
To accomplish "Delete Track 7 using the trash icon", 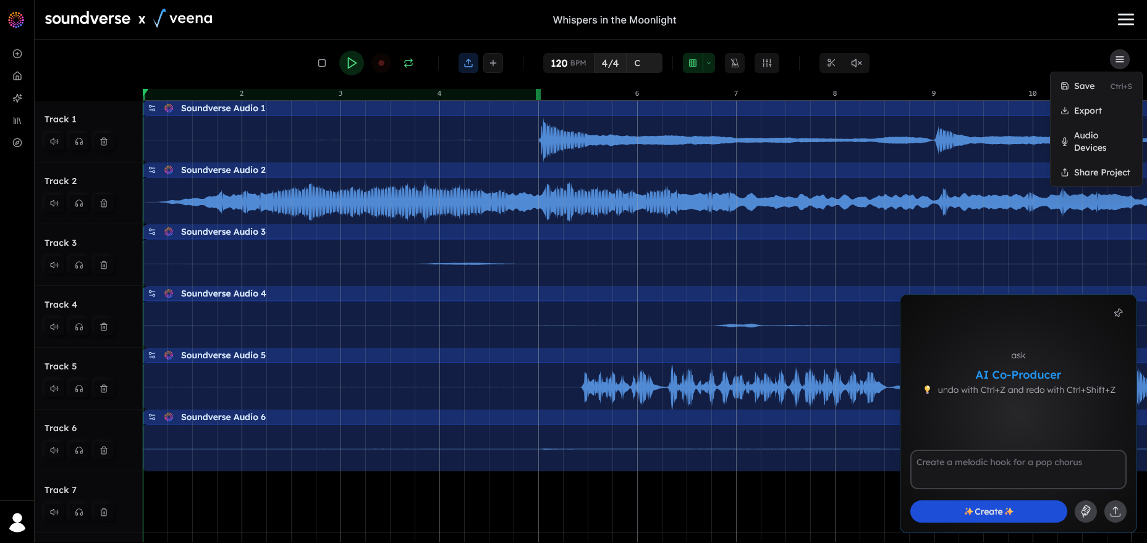I will pyautogui.click(x=104, y=512).
